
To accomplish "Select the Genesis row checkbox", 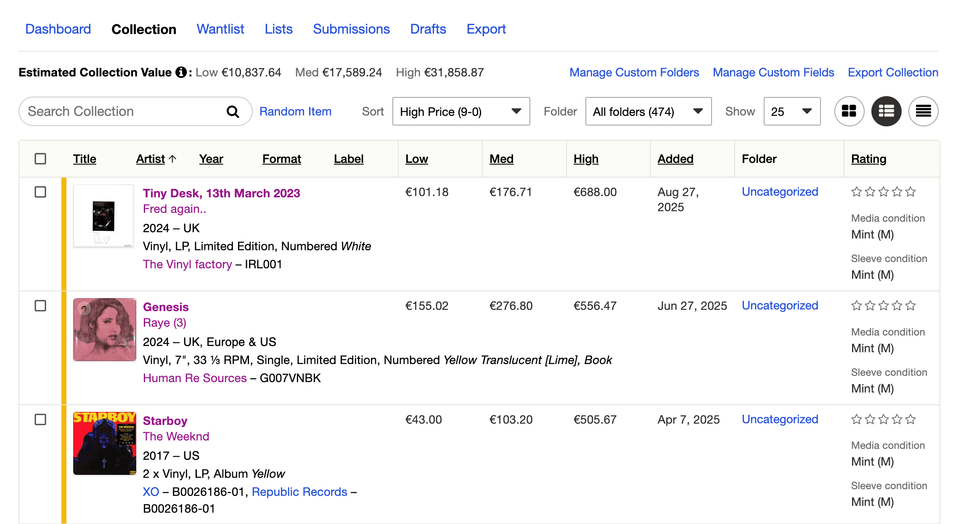I will [40, 306].
